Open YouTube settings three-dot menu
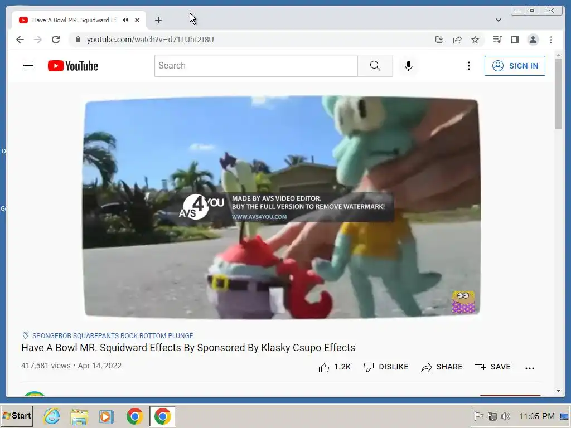 tap(468, 66)
